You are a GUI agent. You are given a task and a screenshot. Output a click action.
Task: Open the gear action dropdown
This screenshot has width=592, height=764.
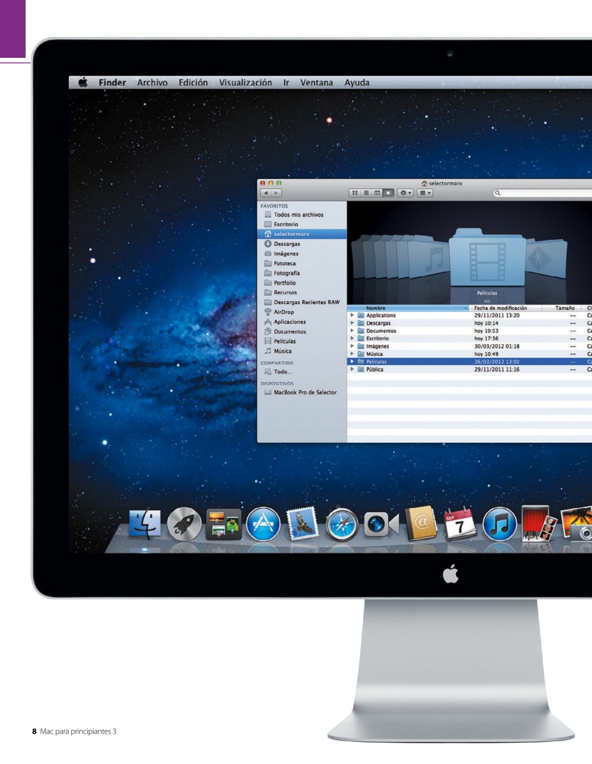[x=406, y=193]
